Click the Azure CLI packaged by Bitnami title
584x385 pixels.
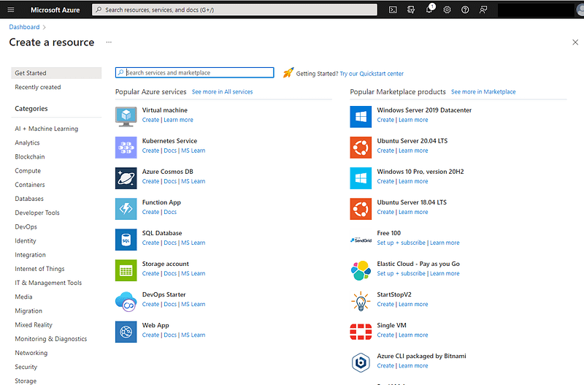pos(421,356)
